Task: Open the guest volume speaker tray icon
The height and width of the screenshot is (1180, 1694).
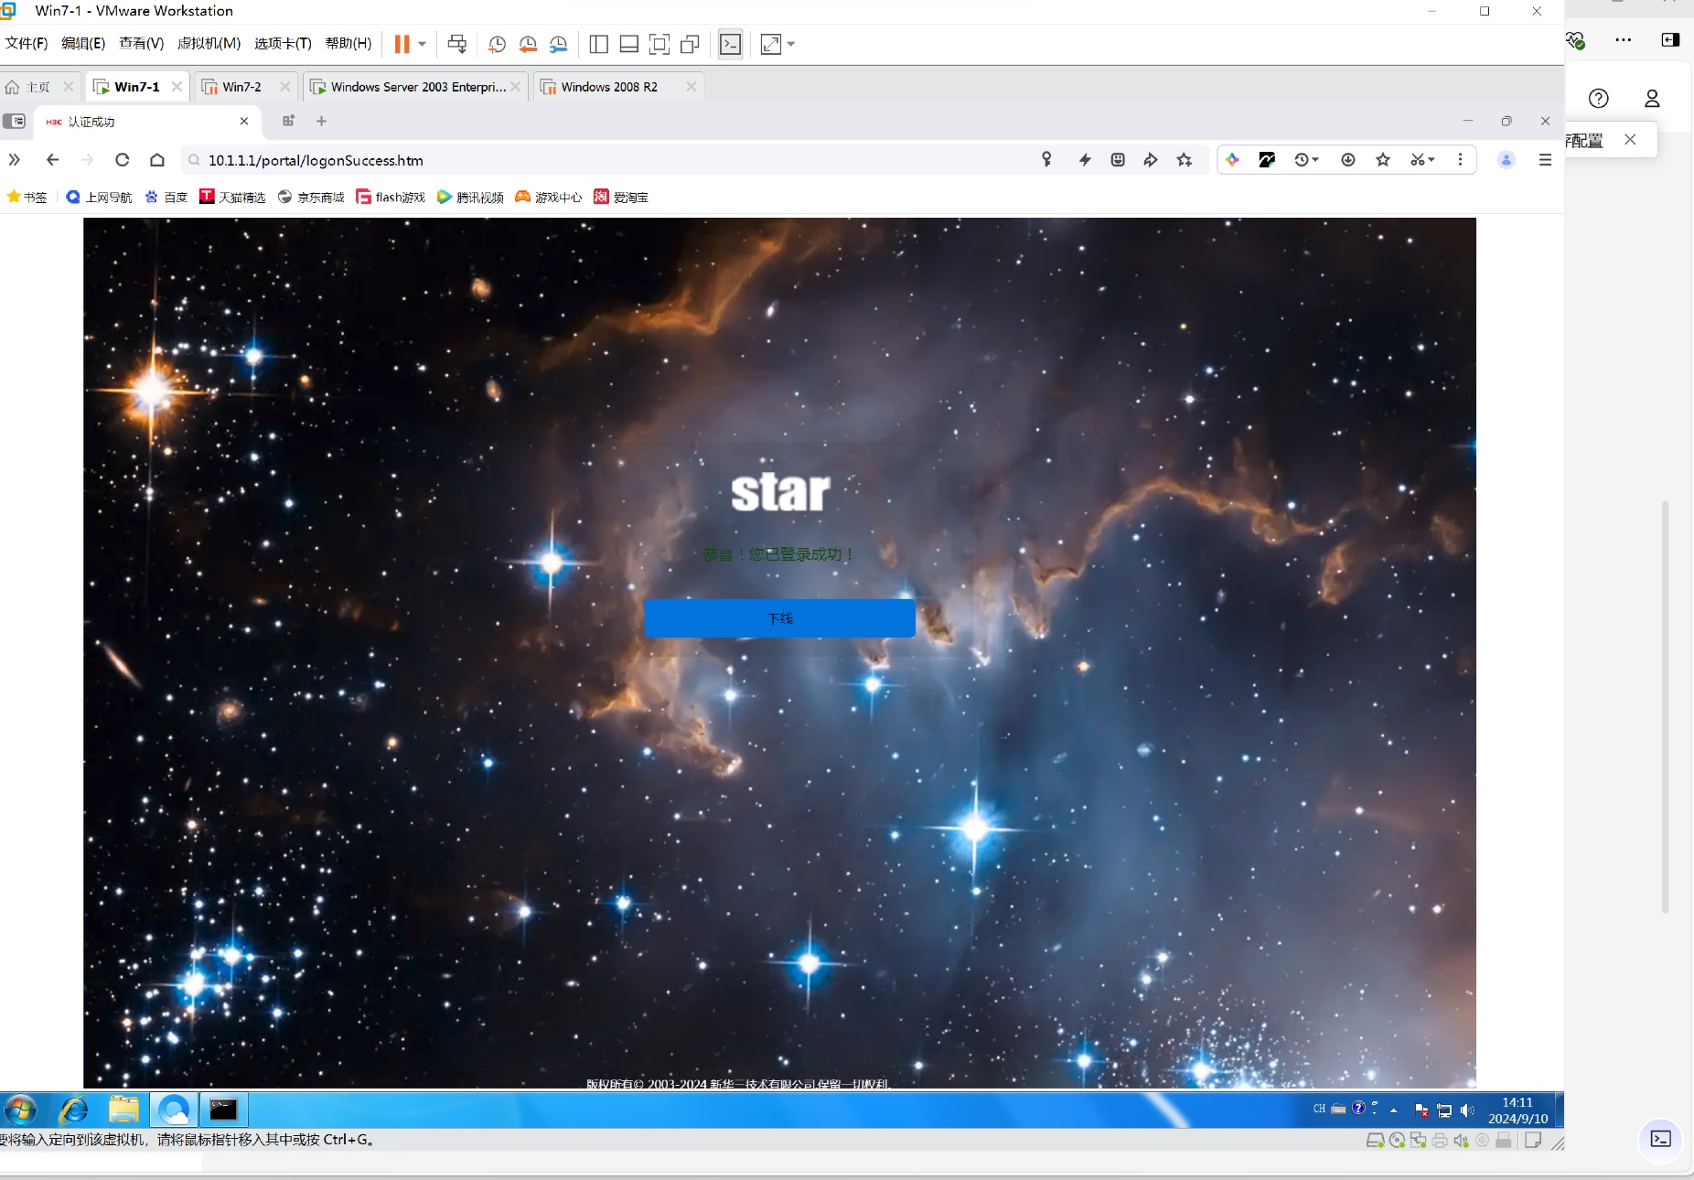Action: coord(1467,1110)
